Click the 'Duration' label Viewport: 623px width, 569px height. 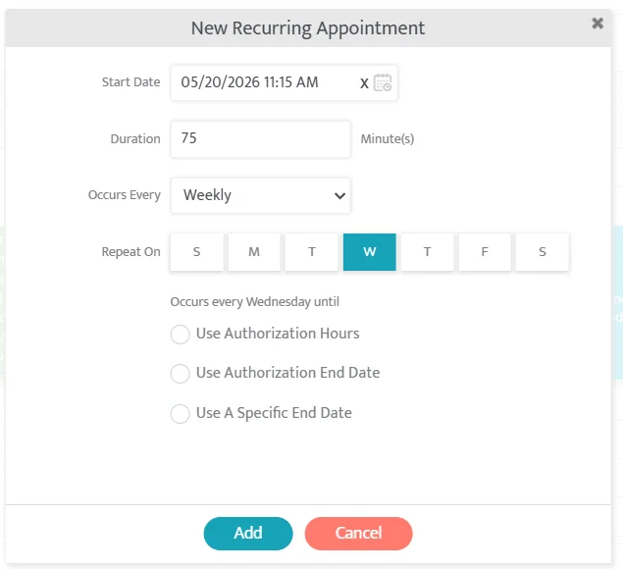(x=135, y=138)
